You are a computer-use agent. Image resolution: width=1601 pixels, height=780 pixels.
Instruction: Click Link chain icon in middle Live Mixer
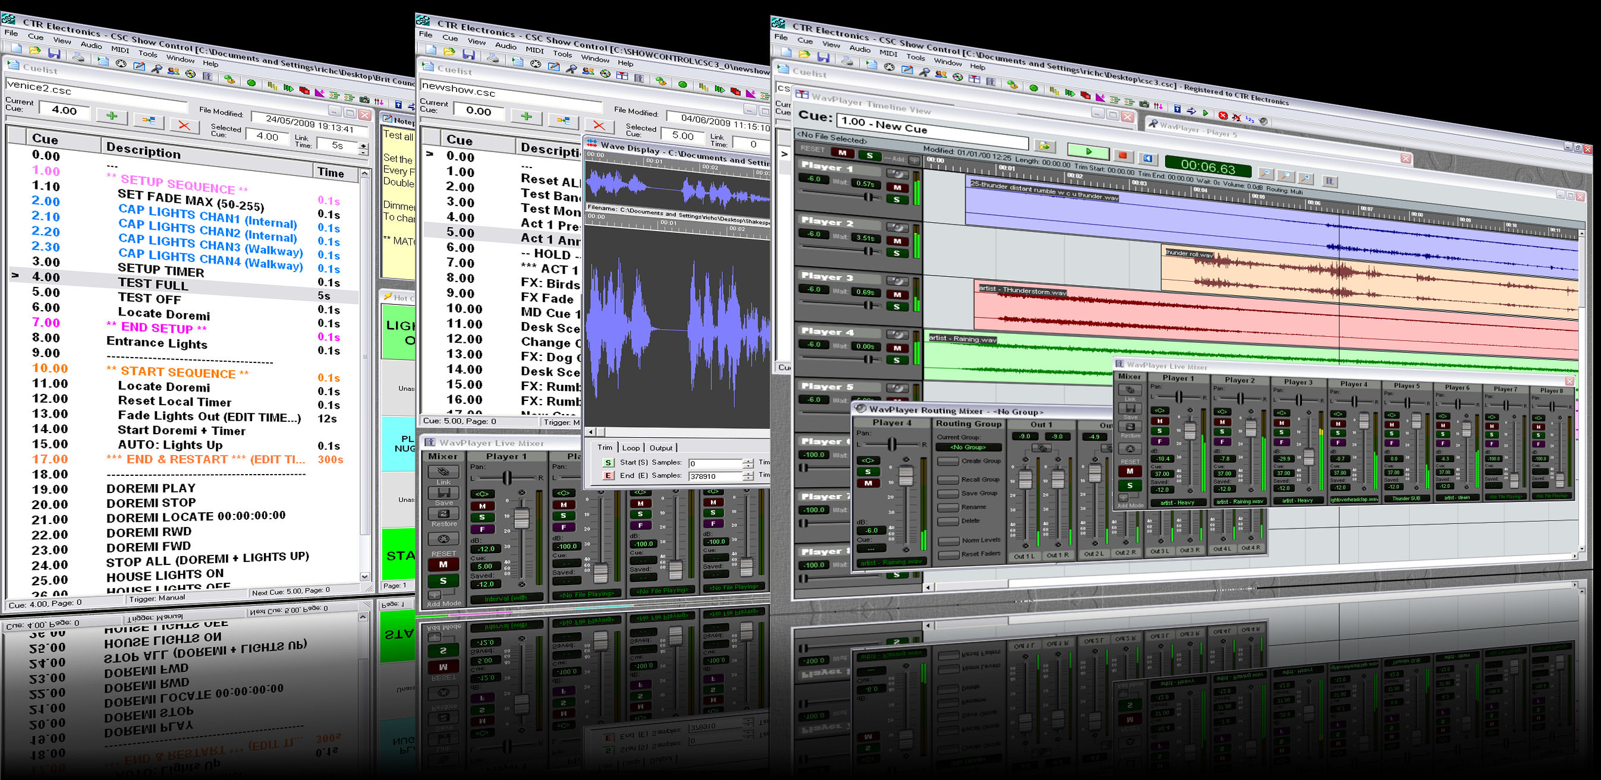click(x=443, y=472)
